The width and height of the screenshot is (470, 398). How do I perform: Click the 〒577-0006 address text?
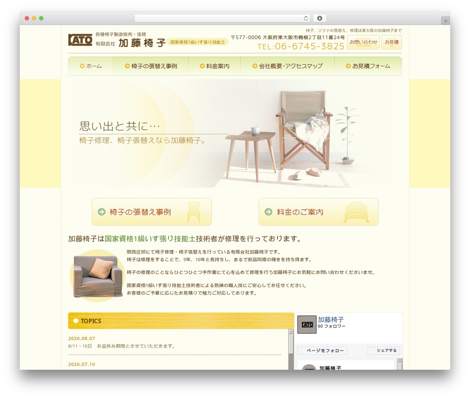288,37
